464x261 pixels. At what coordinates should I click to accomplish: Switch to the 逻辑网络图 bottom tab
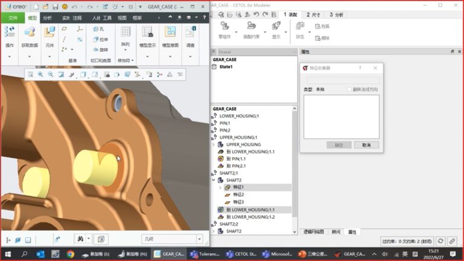tap(314, 232)
